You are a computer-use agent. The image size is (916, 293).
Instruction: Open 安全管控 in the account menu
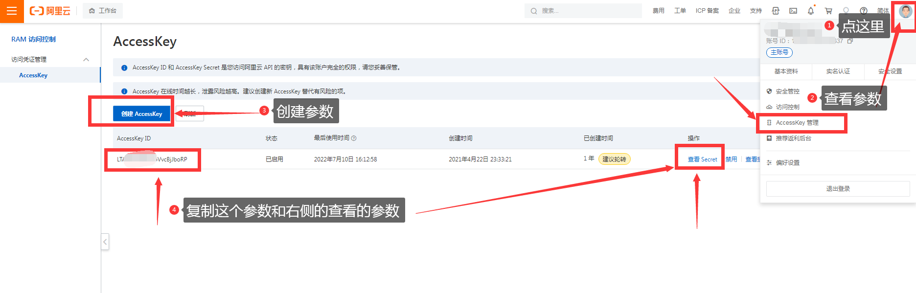(788, 91)
